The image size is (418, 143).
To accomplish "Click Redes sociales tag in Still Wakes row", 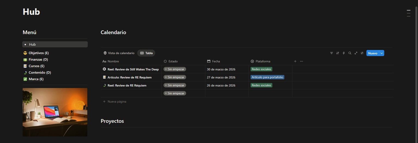I will tap(261, 69).
